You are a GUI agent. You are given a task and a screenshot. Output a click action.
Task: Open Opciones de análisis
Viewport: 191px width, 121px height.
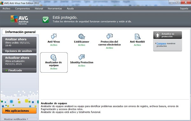click(19, 51)
